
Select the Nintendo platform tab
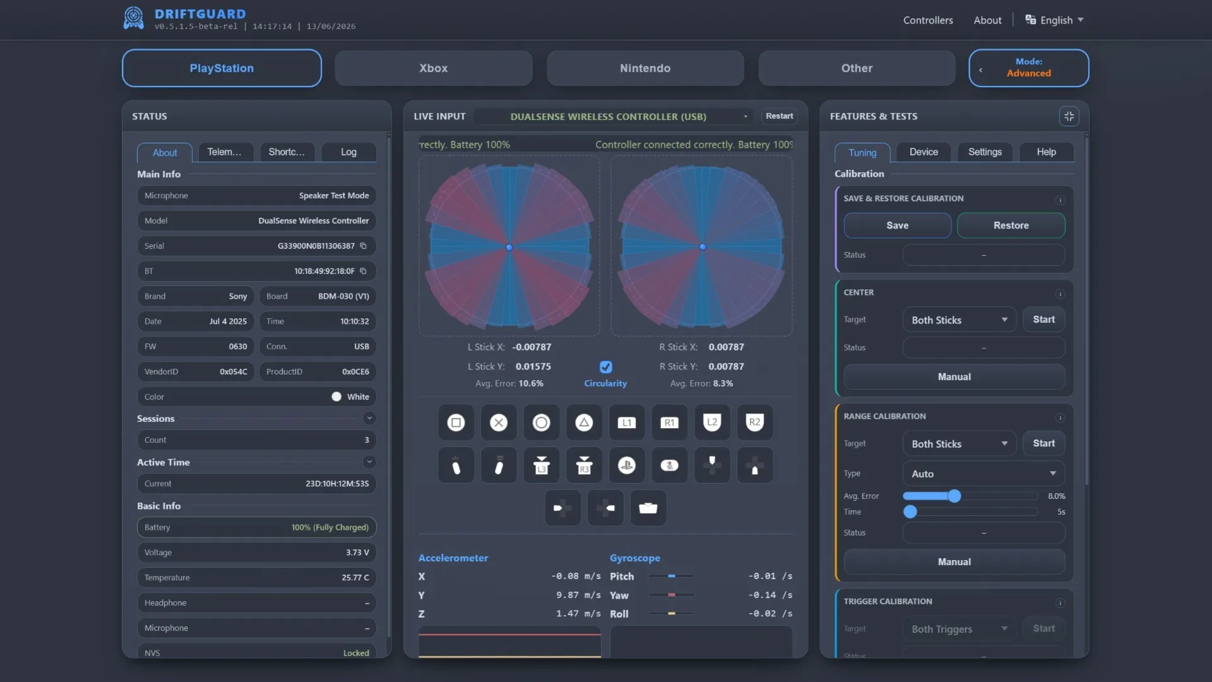point(645,68)
